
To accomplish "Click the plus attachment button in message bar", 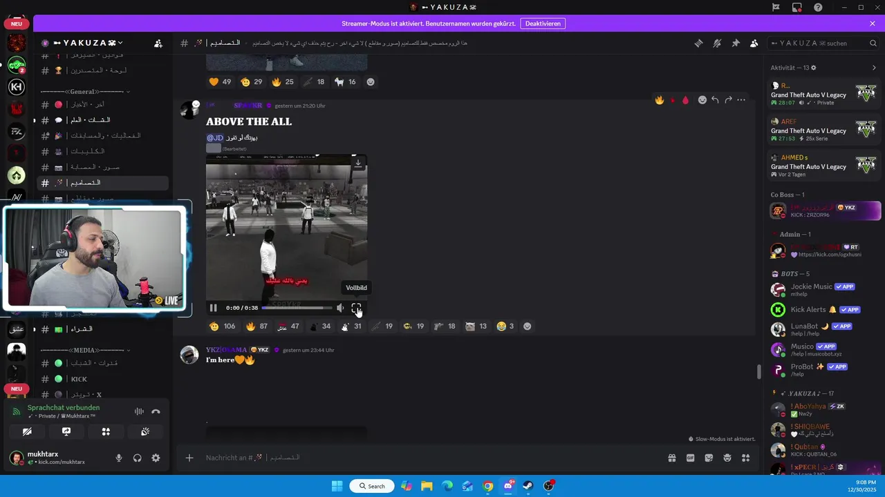I will click(x=189, y=458).
